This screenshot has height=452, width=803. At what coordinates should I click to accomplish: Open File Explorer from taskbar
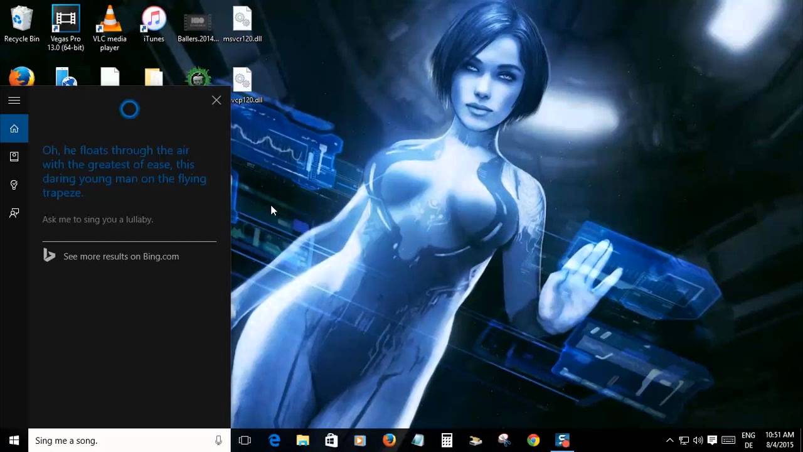coord(303,440)
